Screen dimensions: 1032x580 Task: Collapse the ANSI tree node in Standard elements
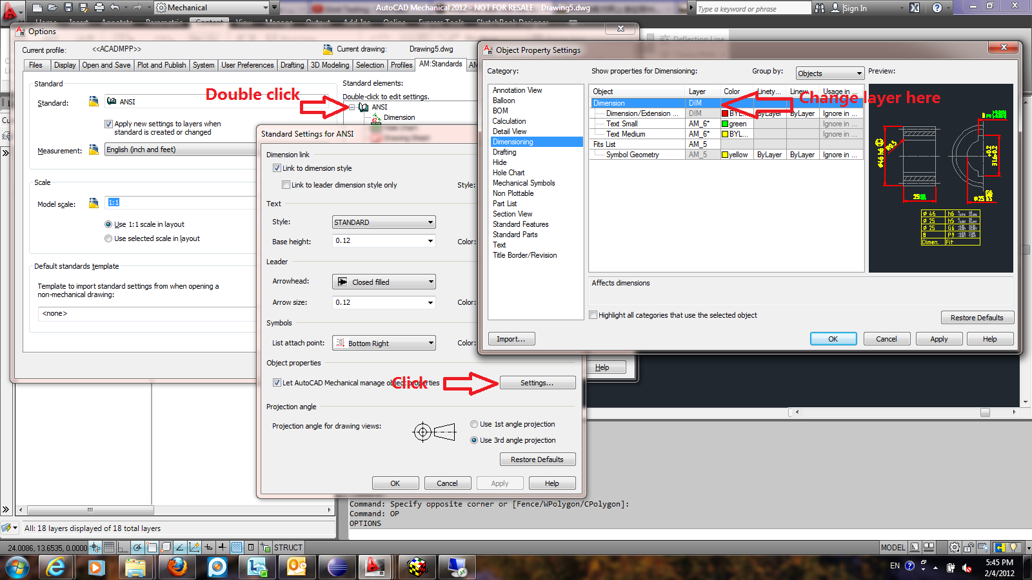(x=352, y=107)
